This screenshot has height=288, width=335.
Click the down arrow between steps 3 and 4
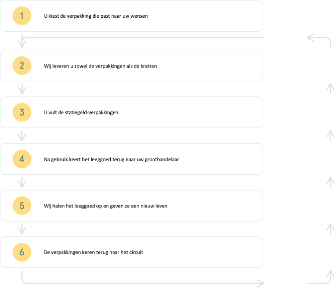(x=22, y=136)
